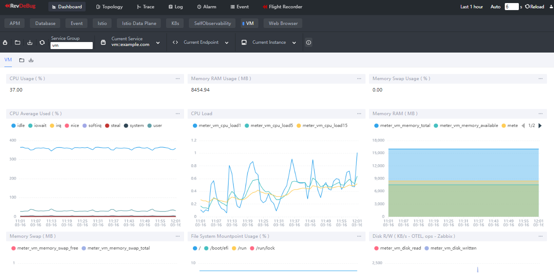This screenshot has height=275, width=554.
Task: Click the Reload button
Action: click(534, 7)
